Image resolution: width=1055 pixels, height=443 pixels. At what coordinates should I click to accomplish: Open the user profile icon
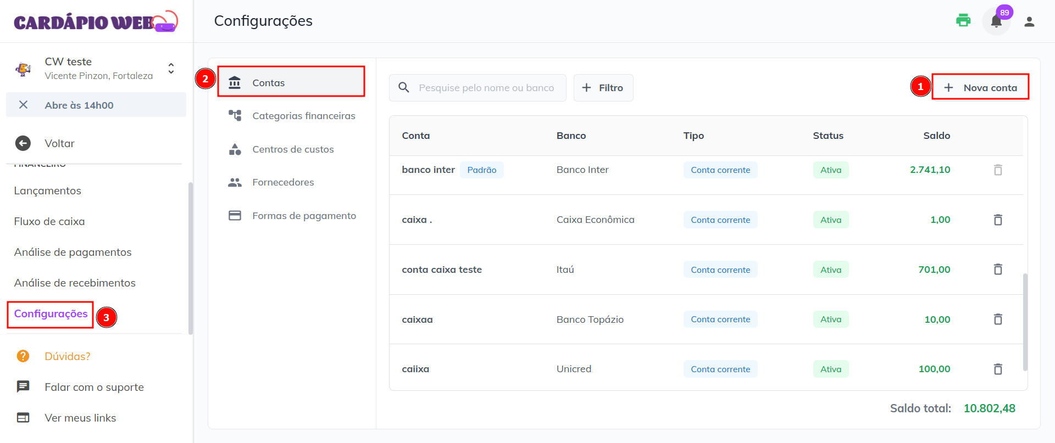1029,21
